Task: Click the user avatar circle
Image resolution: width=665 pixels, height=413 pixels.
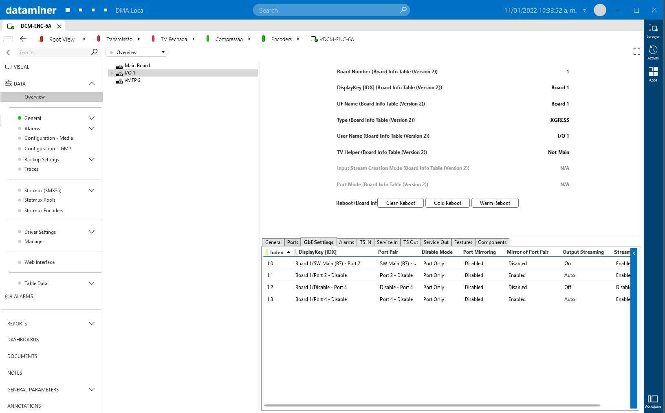Action: [x=600, y=10]
